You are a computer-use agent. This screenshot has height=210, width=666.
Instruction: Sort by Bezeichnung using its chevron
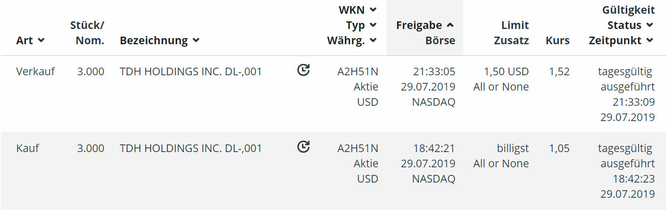coord(196,41)
